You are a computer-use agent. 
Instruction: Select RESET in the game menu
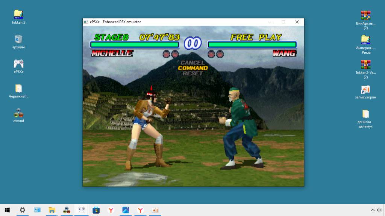(193, 73)
